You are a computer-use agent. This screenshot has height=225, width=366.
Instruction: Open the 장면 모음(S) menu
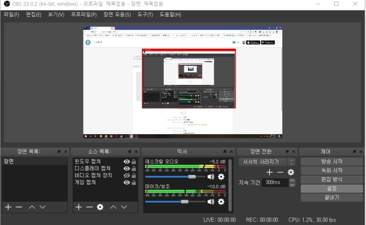tap(117, 14)
